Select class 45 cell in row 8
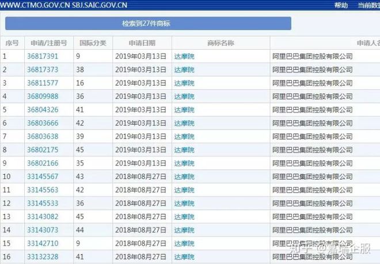380x264 pixels. tap(93, 150)
